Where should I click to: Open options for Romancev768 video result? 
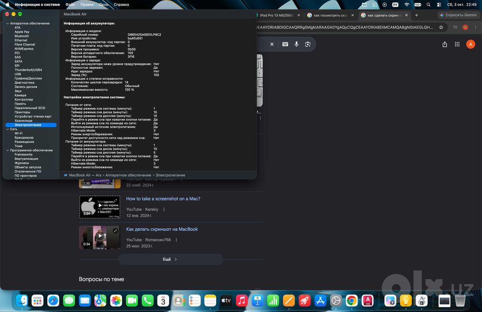[176, 240]
